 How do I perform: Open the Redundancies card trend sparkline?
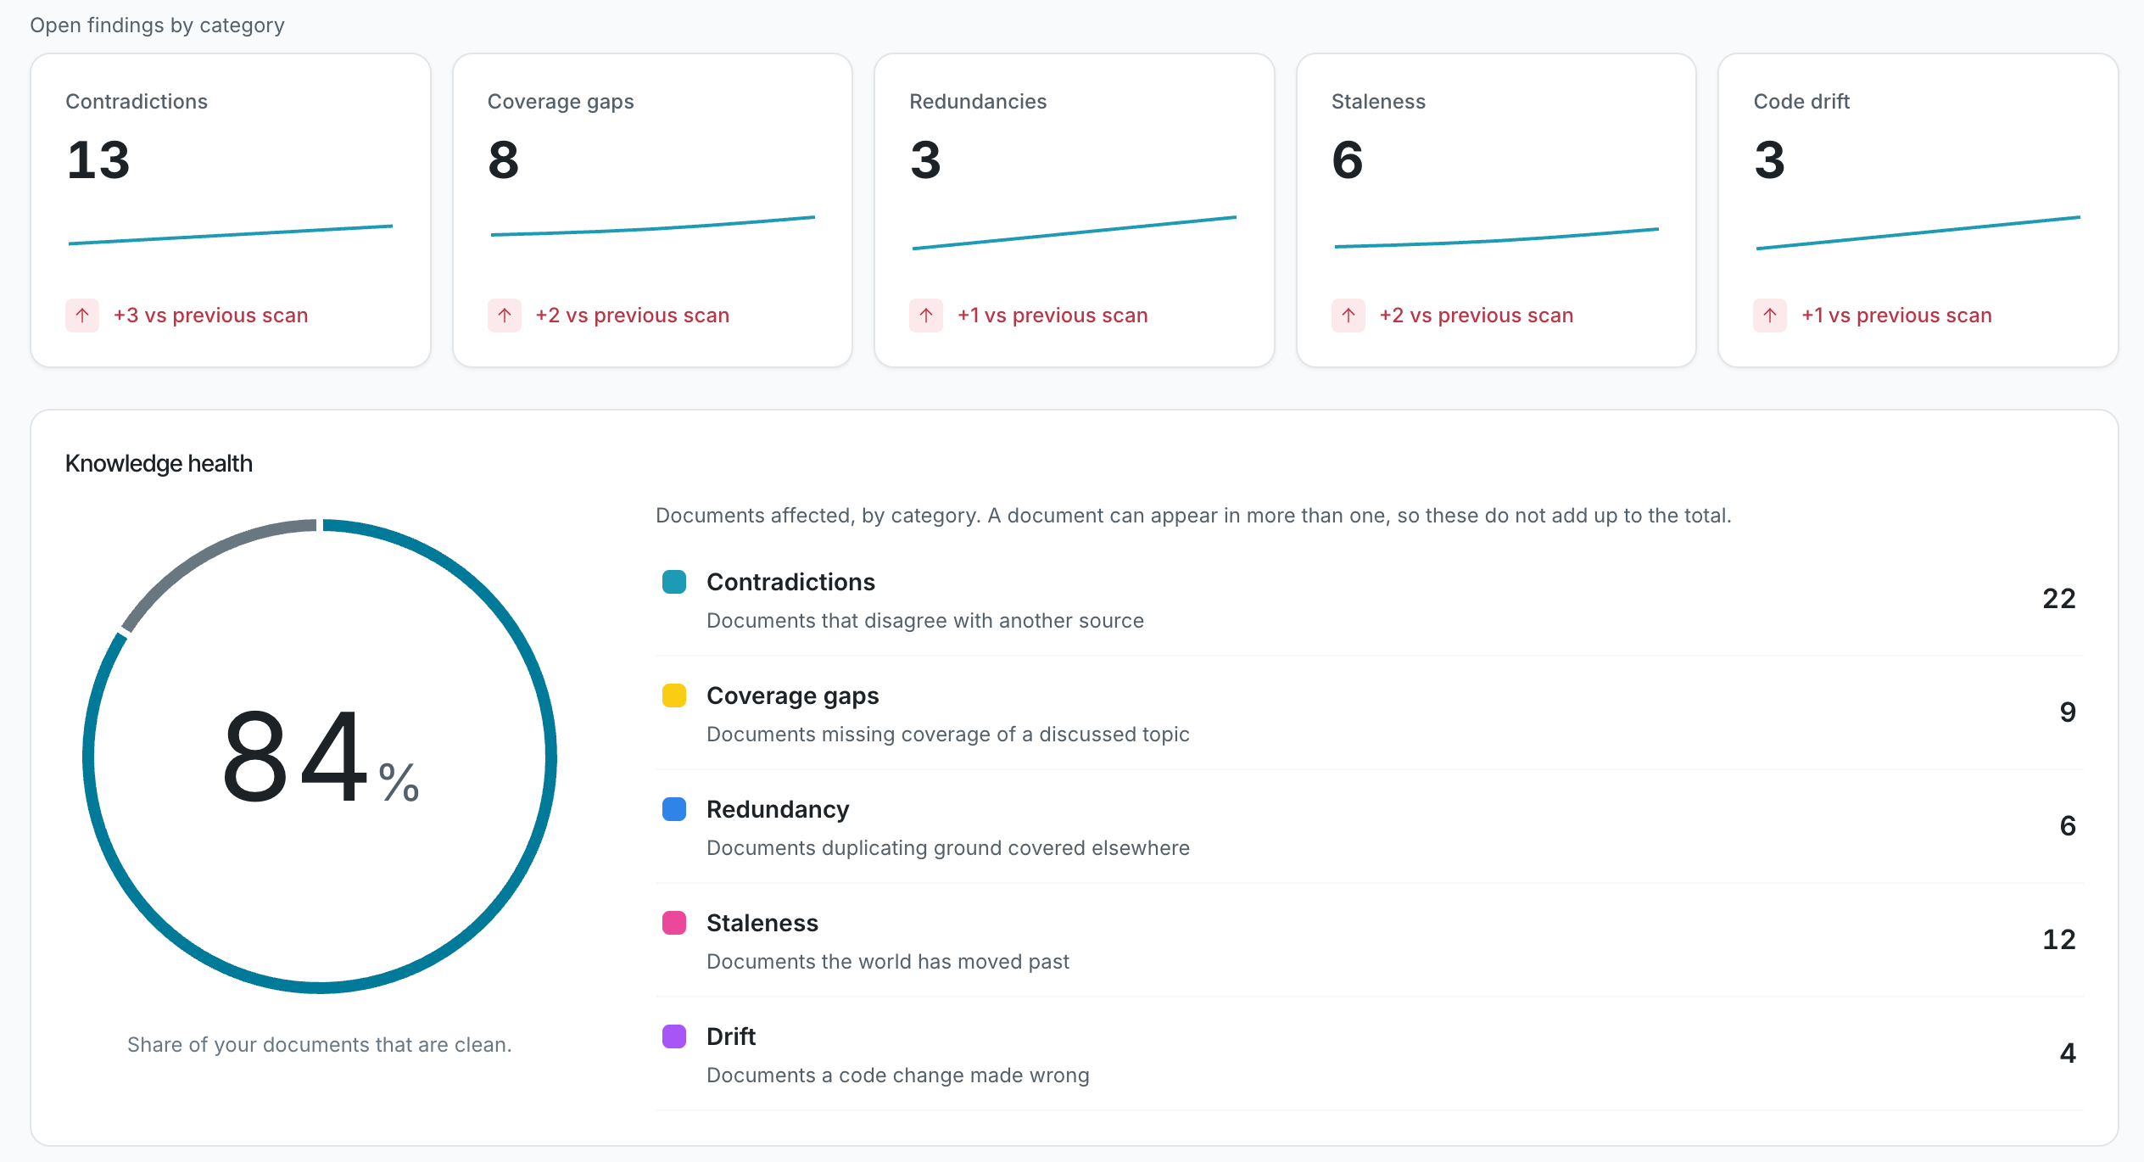pos(1075,232)
